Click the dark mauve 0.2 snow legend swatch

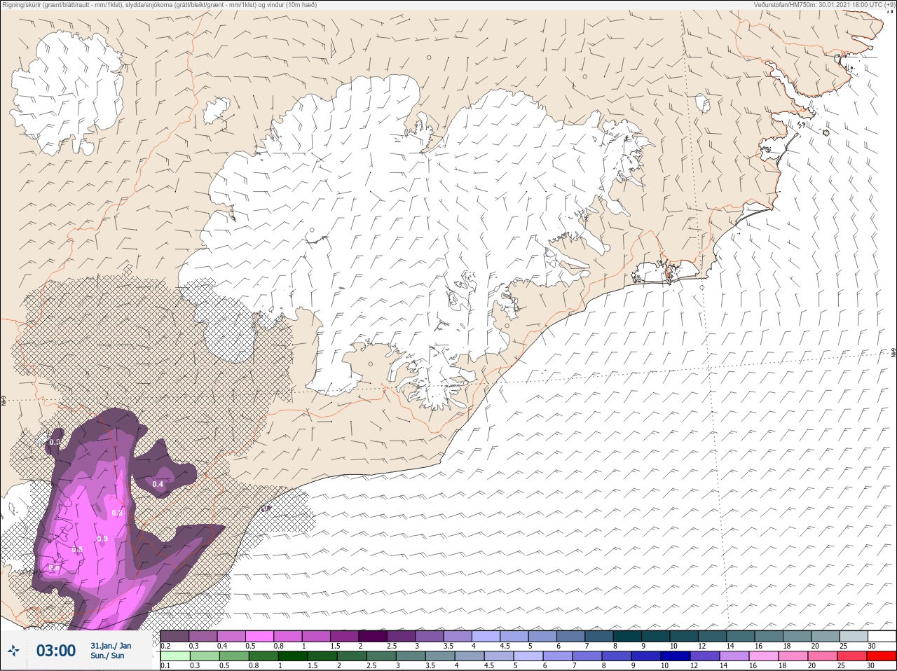(174, 636)
